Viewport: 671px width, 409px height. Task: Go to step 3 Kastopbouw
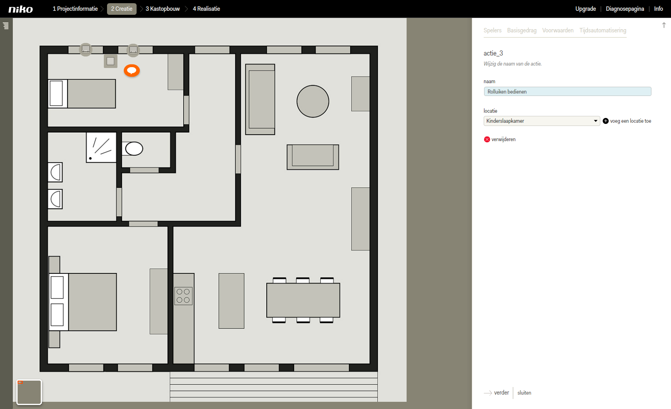[x=163, y=9]
